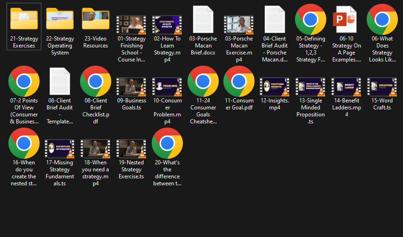
Task: Click the "15-Word Craft.ts" file name text
Action: pos(382,104)
